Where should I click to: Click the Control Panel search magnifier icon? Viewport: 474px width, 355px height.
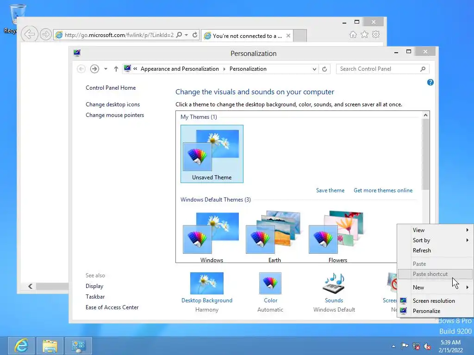[423, 69]
